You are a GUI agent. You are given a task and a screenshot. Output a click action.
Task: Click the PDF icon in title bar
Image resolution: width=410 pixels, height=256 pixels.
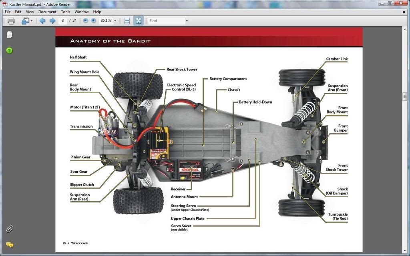tap(5, 4)
